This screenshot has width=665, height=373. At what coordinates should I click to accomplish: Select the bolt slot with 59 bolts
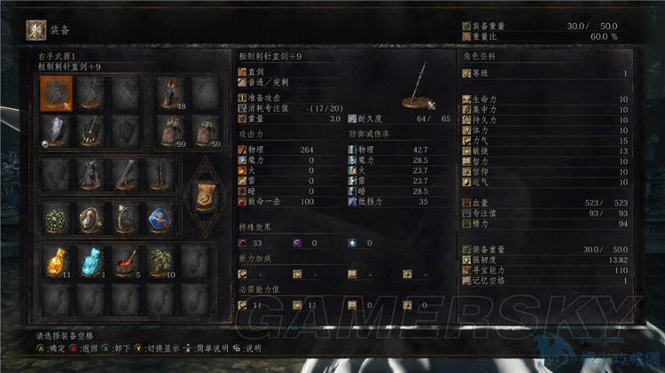pyautogui.click(x=206, y=131)
